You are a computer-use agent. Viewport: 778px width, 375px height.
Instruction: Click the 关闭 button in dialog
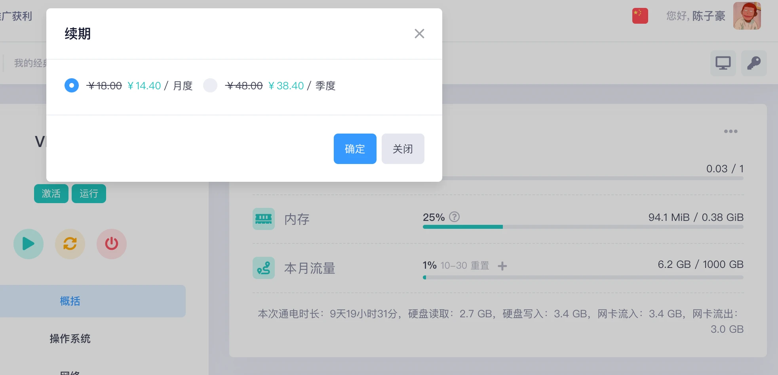[403, 149]
